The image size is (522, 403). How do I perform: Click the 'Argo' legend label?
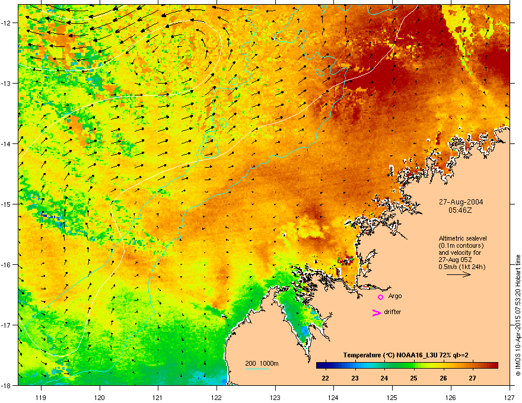[395, 296]
